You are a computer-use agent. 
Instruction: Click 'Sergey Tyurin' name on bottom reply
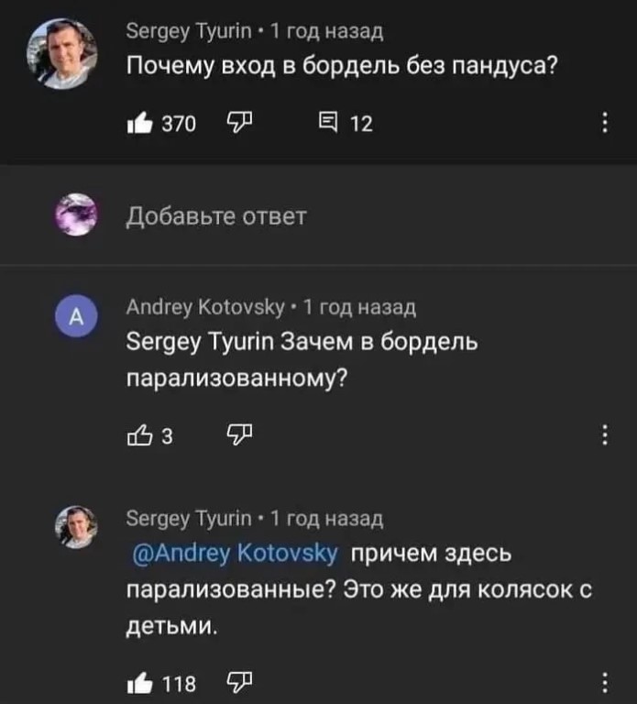(189, 519)
